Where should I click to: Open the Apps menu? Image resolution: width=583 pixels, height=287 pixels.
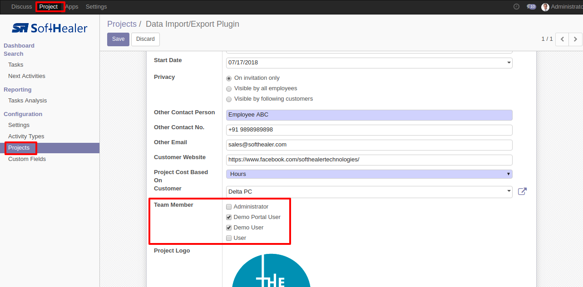[x=72, y=7]
